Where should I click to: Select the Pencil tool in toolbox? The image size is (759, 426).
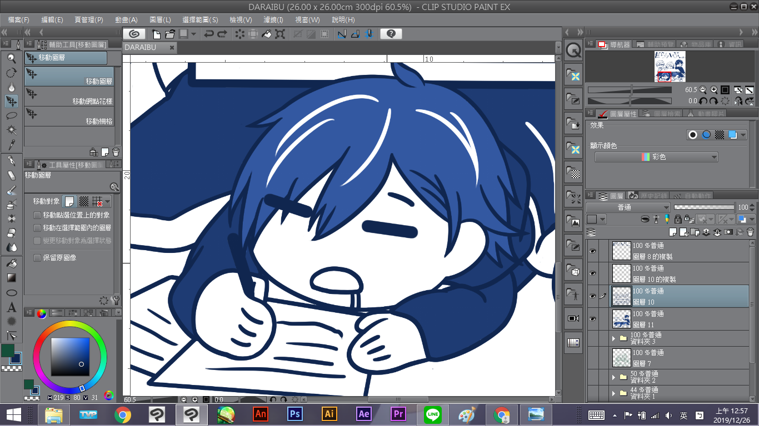pyautogui.click(x=11, y=175)
